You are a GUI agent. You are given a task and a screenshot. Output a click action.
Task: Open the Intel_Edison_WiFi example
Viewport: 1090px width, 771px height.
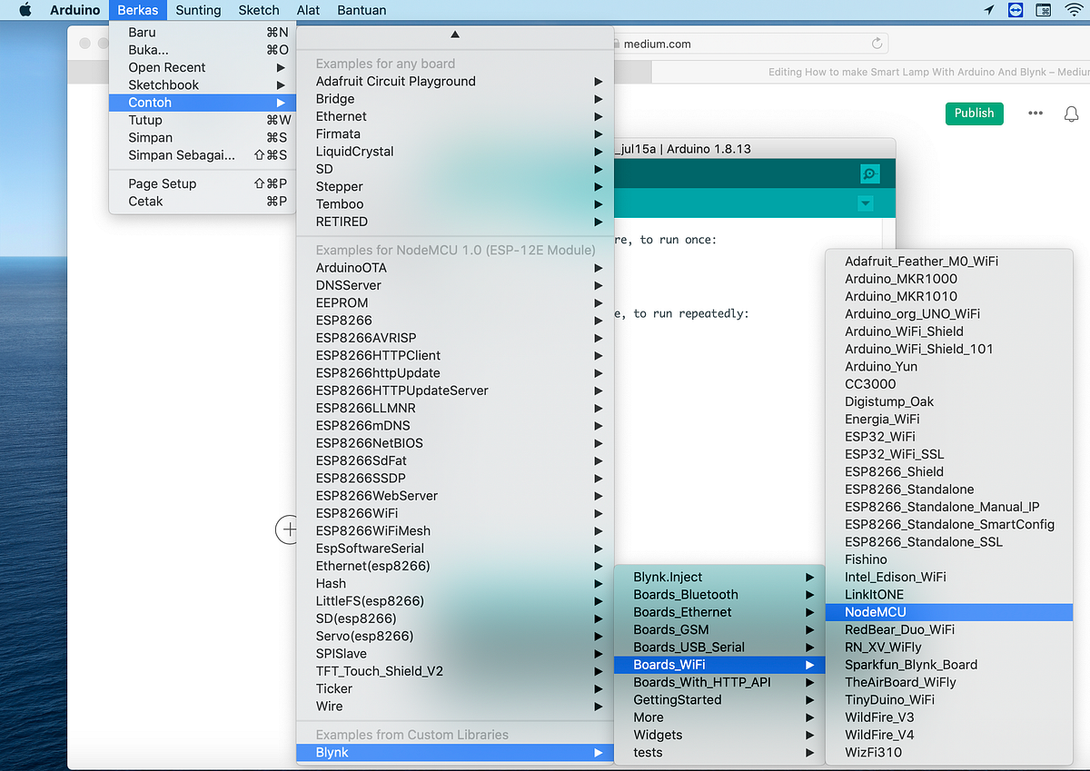[x=949, y=577]
